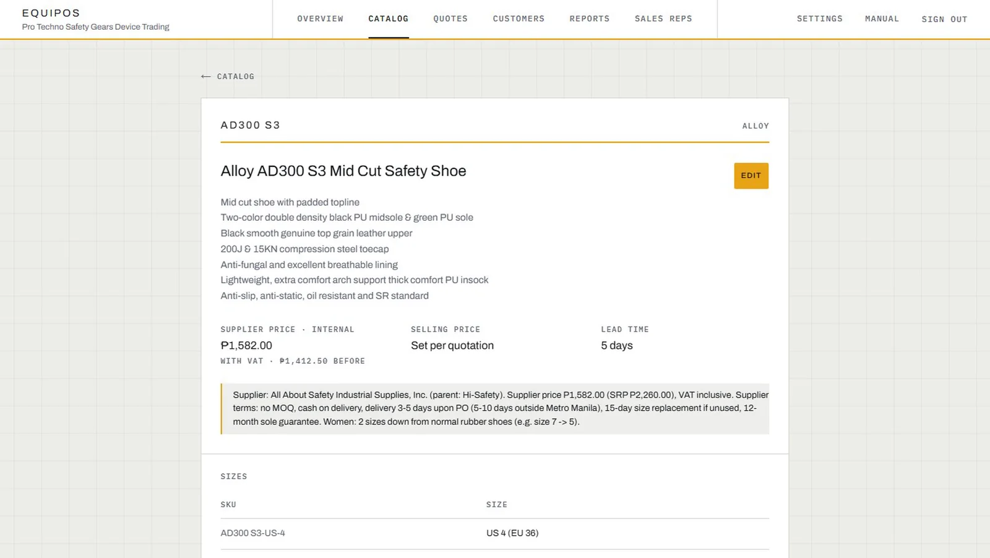Click the EQUIPOS brand logo text
Image resolution: width=990 pixels, height=558 pixels.
coord(51,13)
